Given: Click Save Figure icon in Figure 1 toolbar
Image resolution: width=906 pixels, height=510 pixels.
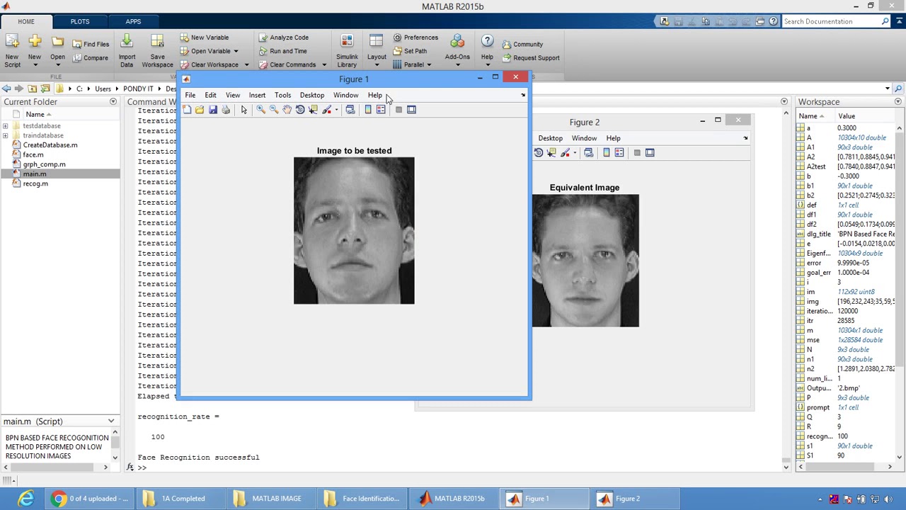Looking at the screenshot, I should coord(212,110).
